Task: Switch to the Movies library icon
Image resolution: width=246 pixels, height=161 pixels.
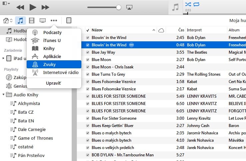Action: 32,21
